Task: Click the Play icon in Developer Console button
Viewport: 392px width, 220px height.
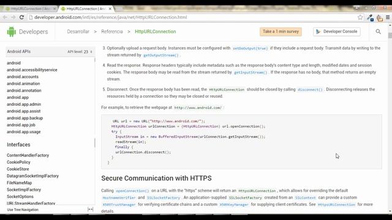Action: point(318,32)
